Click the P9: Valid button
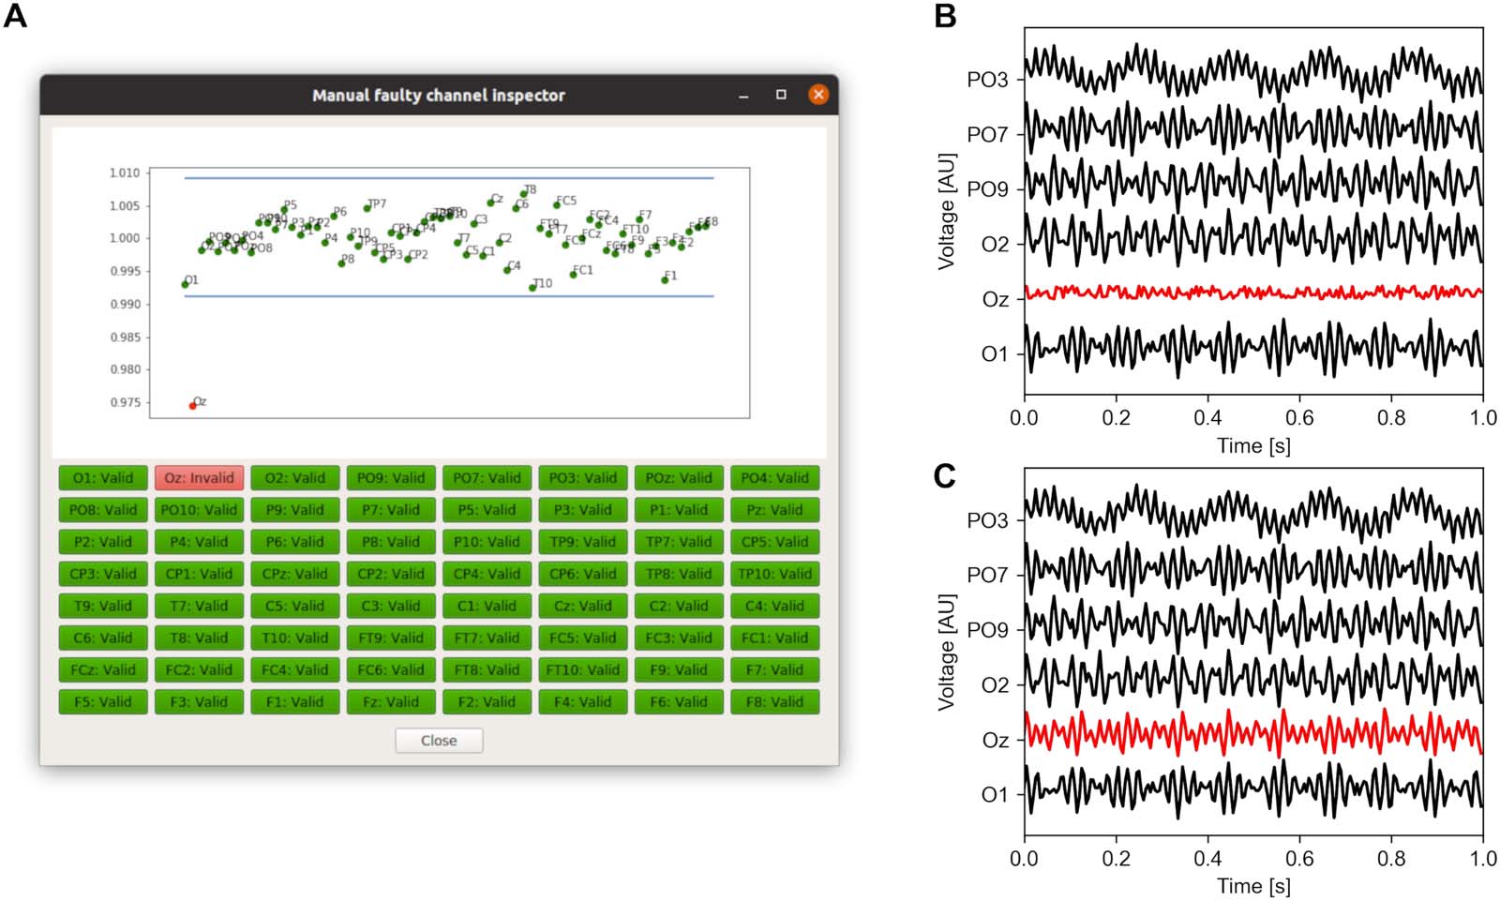Screen dimensions: 1500x901 [295, 510]
